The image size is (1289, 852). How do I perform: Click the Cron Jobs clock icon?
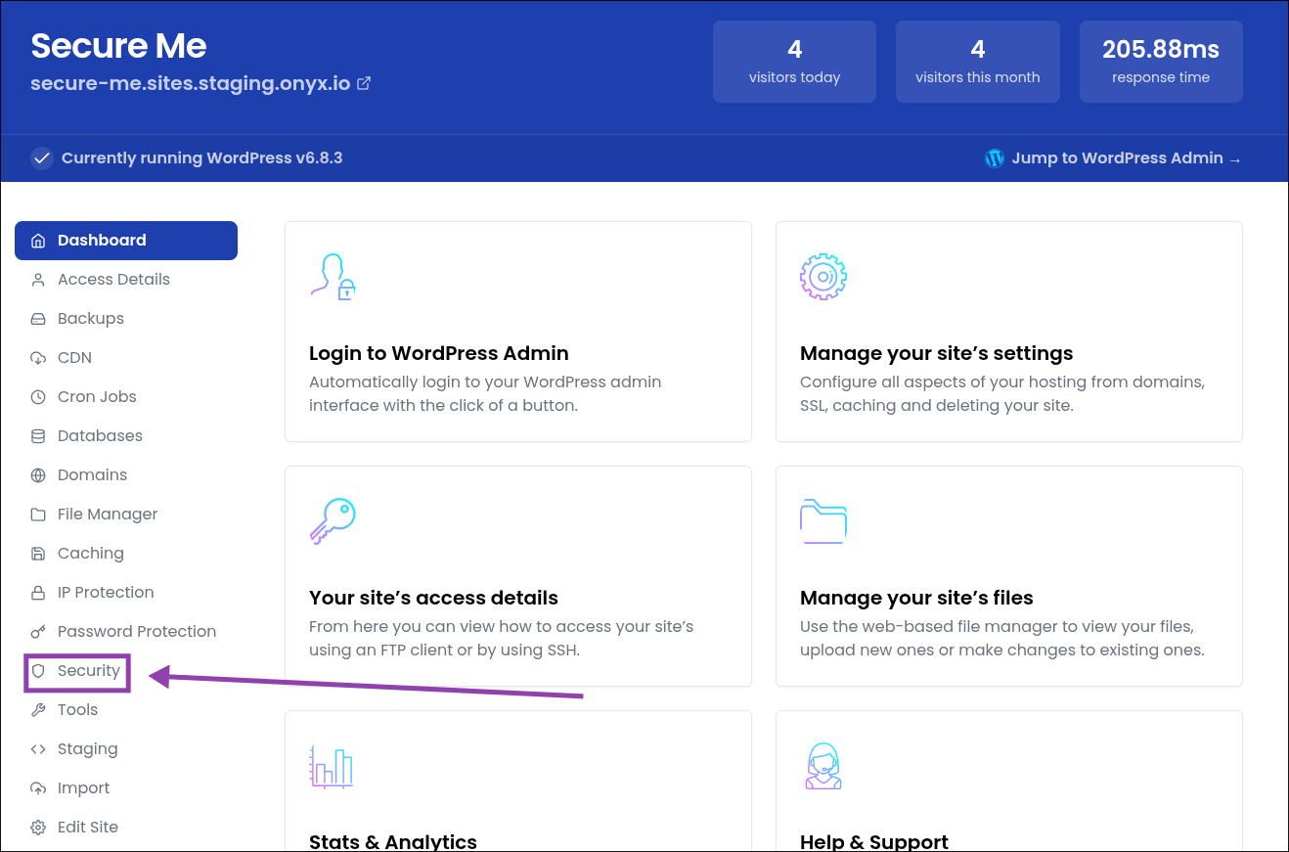[x=38, y=397]
